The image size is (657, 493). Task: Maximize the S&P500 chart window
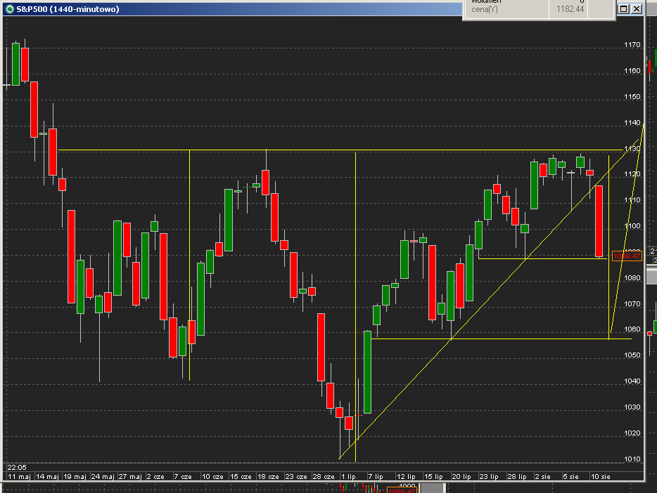(x=623, y=9)
